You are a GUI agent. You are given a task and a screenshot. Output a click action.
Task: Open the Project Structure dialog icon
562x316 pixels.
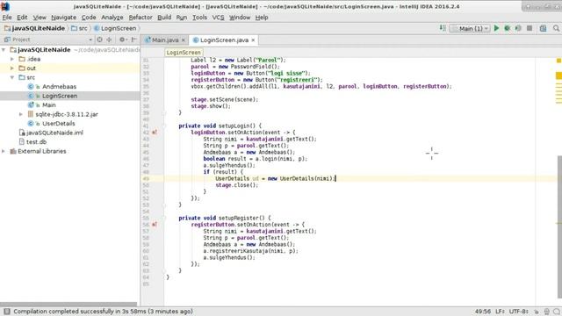point(543,28)
